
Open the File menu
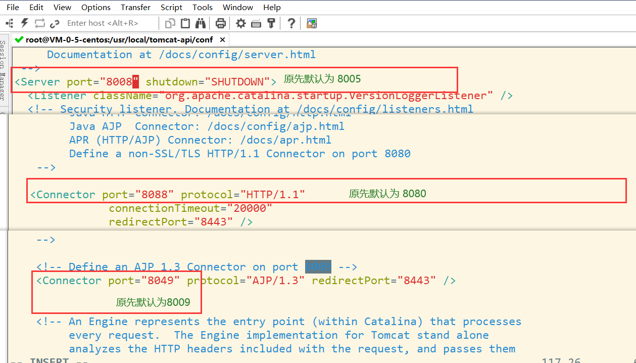(13, 7)
